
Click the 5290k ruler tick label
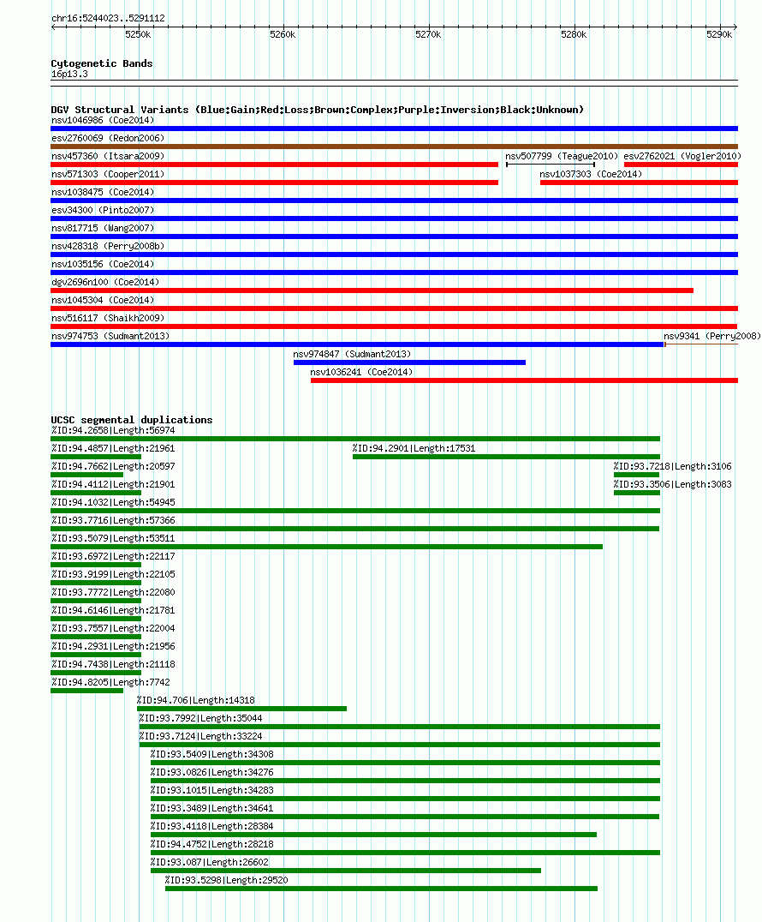pyautogui.click(x=719, y=34)
